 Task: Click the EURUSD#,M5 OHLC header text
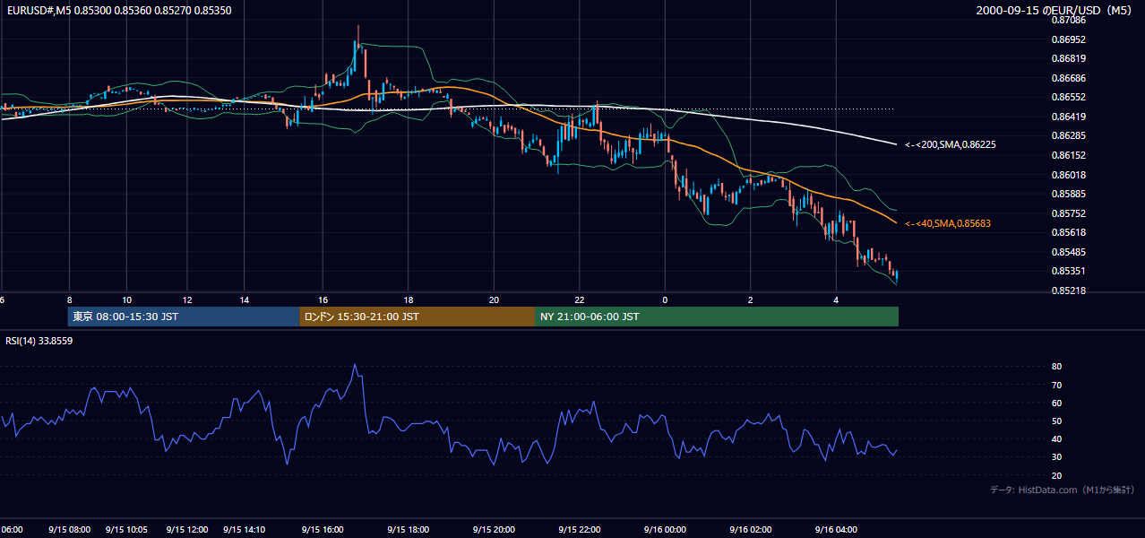[119, 10]
